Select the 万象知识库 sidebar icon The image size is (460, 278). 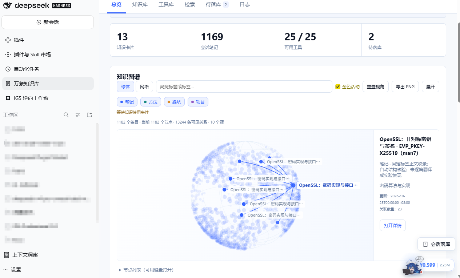click(8, 84)
